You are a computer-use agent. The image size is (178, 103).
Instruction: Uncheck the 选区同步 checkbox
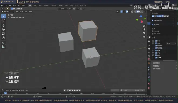tap(153, 24)
